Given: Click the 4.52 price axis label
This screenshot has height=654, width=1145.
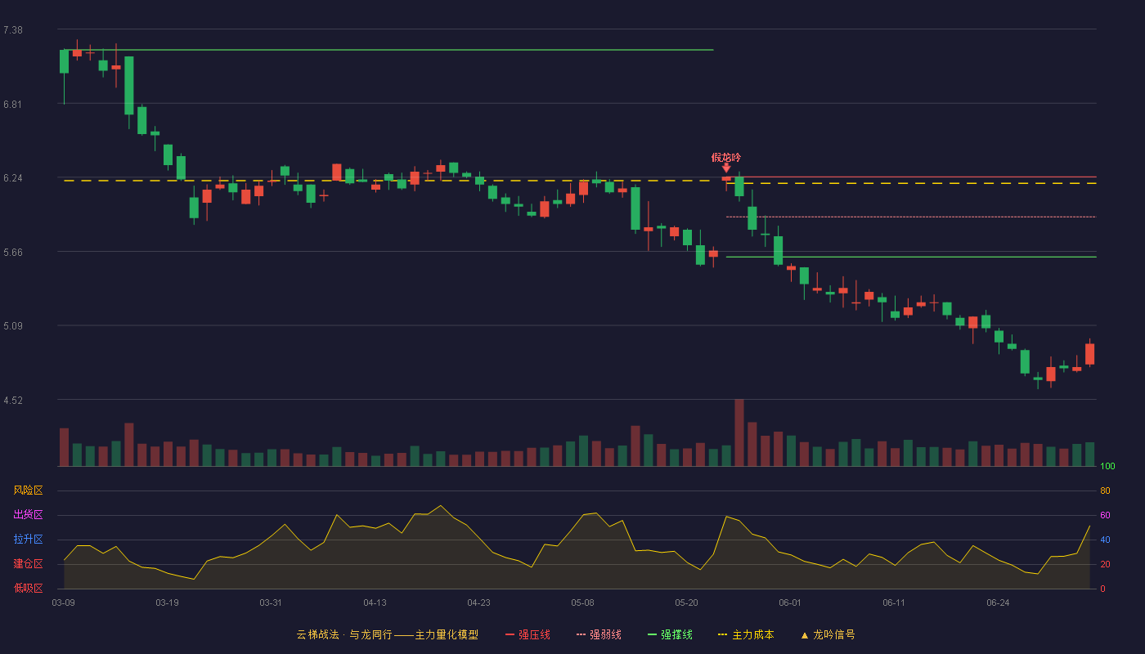Looking at the screenshot, I should pyautogui.click(x=13, y=401).
